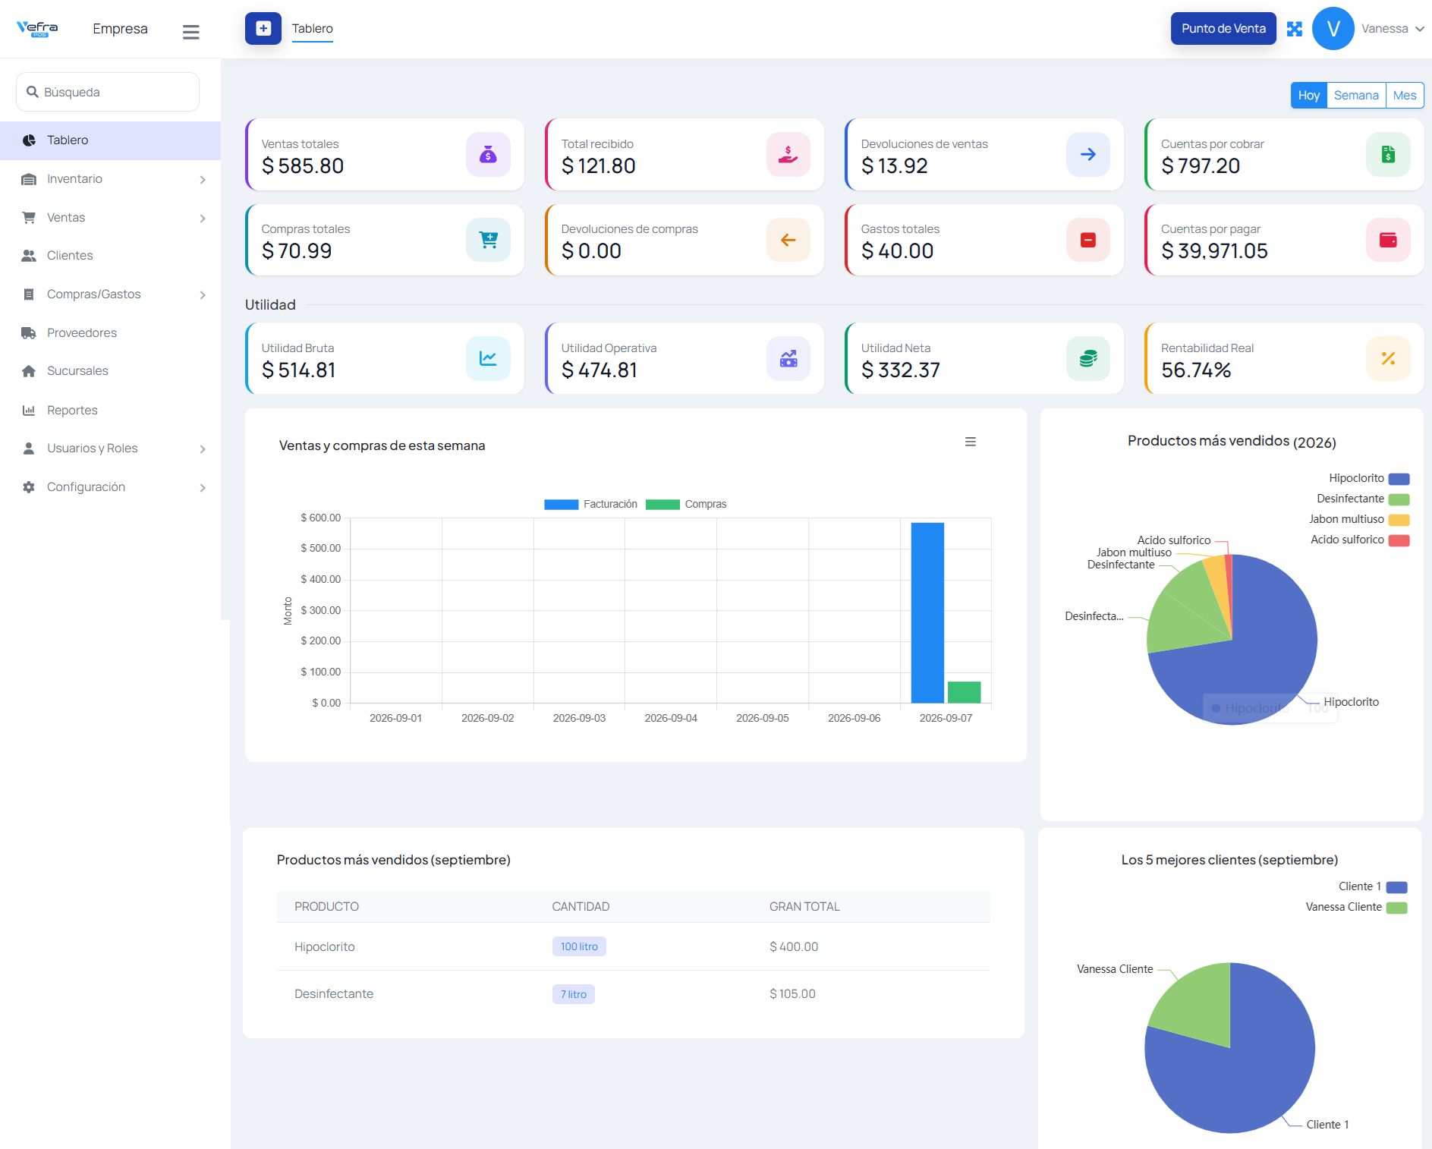Select the Hoy period filter

coord(1308,96)
